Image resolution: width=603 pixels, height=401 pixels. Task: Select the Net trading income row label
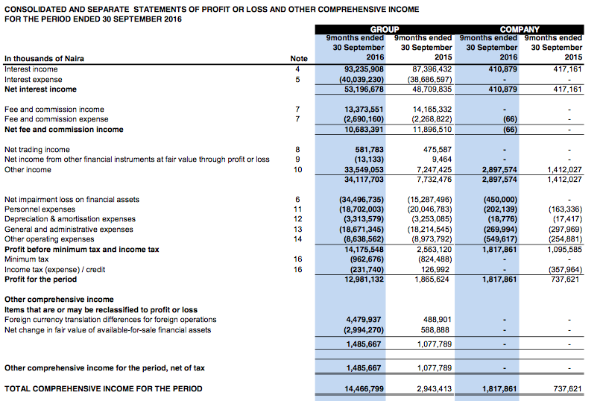(x=37, y=150)
